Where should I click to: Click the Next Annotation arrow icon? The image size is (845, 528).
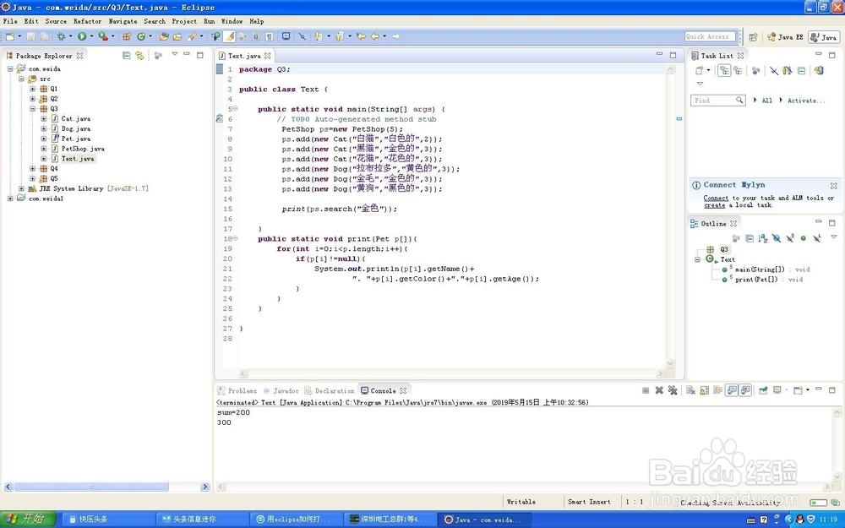[x=318, y=36]
